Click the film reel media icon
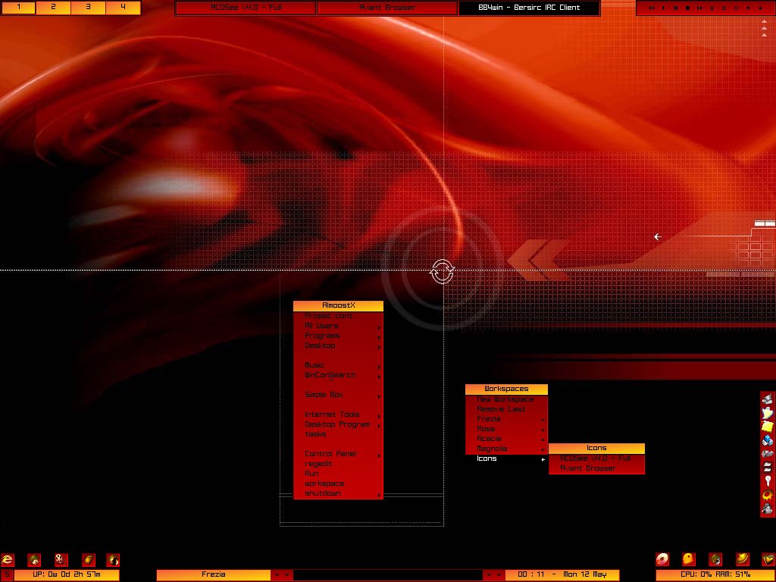The image size is (776, 582). pos(61,560)
